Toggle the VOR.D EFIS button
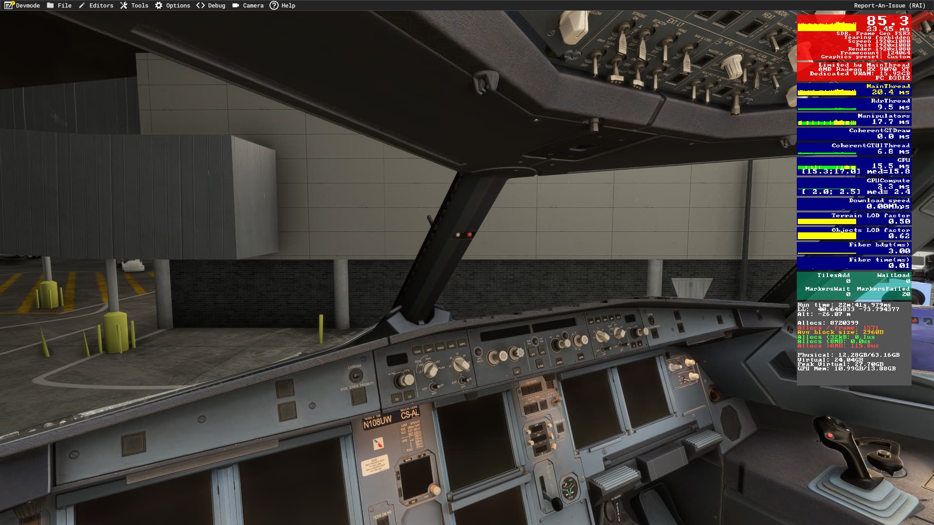 click(x=440, y=346)
